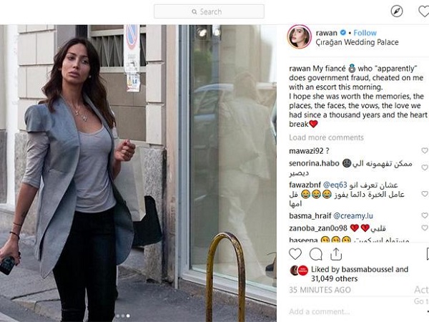Open Çırağan Wedding Palace location link

pos(357,42)
